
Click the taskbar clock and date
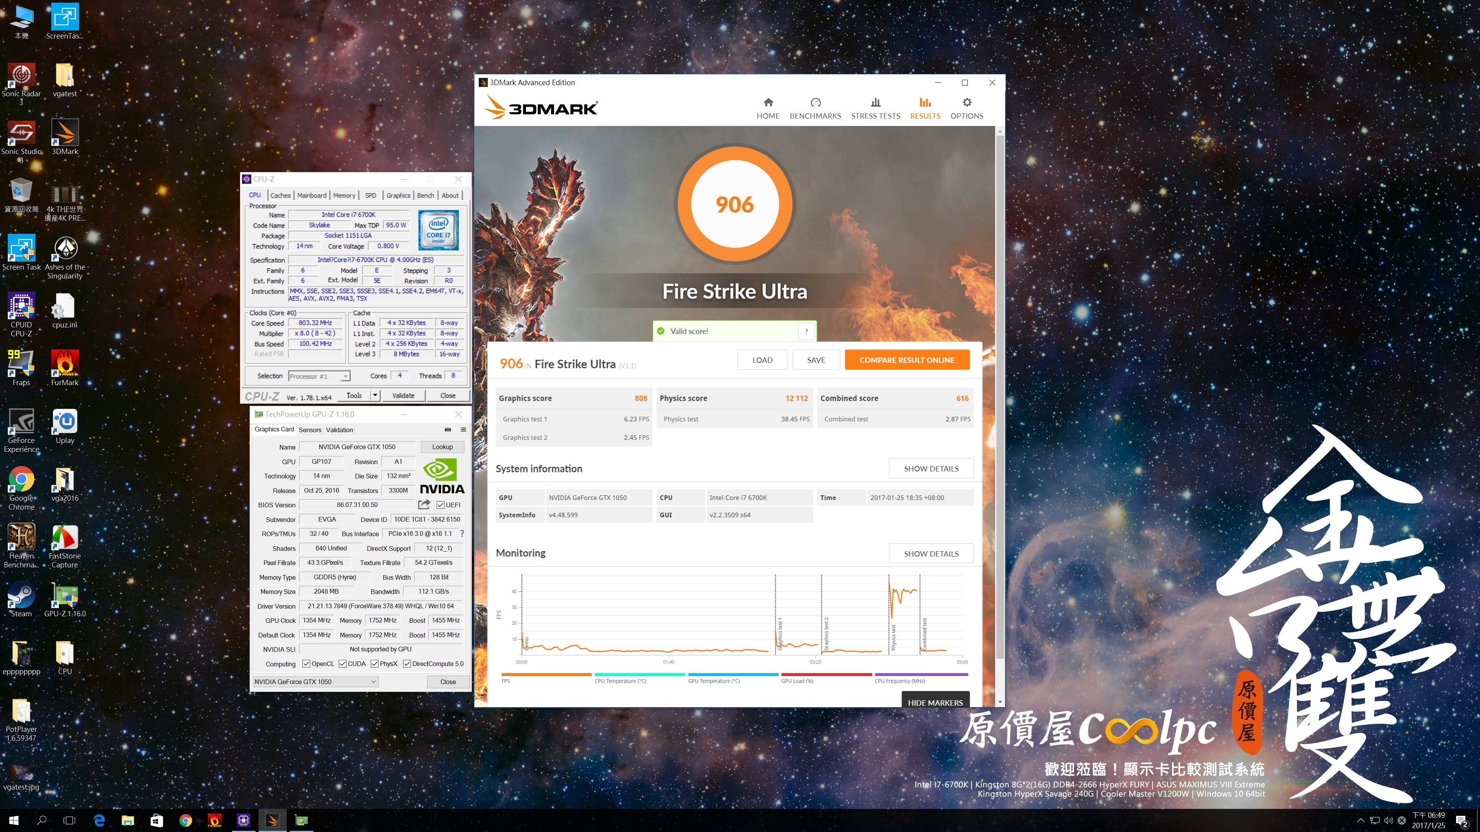[x=1428, y=820]
